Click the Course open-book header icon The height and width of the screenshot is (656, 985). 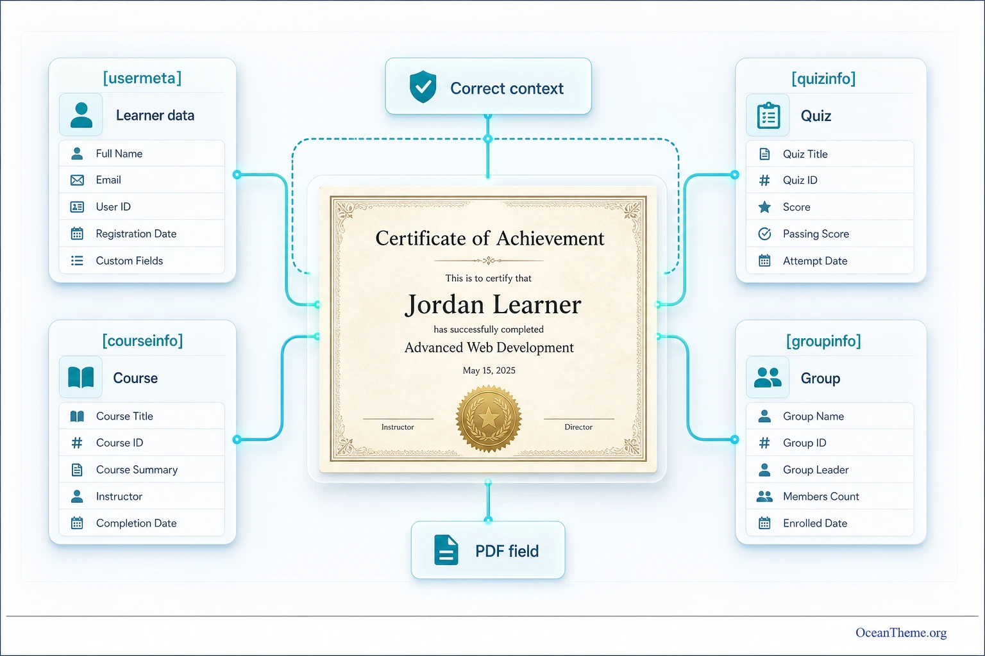pos(81,377)
